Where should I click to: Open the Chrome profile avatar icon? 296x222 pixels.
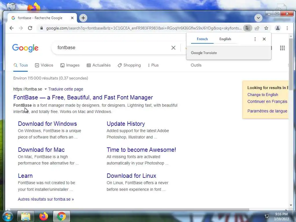(277, 28)
